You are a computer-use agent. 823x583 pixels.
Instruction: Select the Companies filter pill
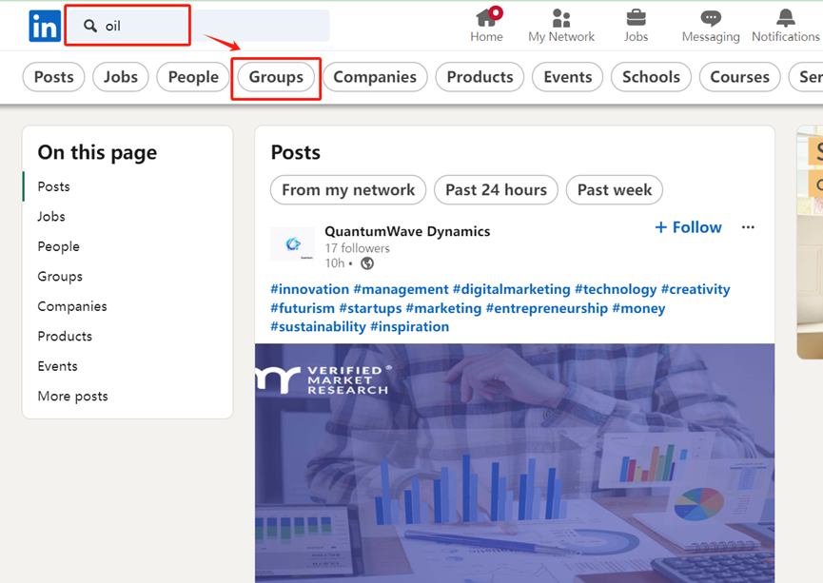[x=375, y=77]
